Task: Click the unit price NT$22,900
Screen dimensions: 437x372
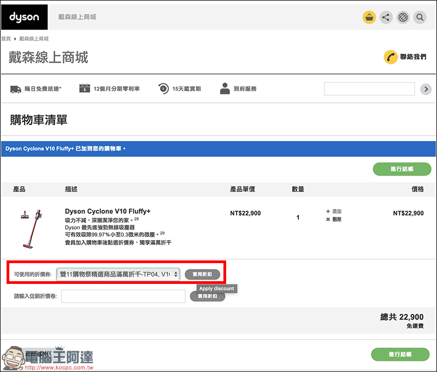Action: pos(245,213)
